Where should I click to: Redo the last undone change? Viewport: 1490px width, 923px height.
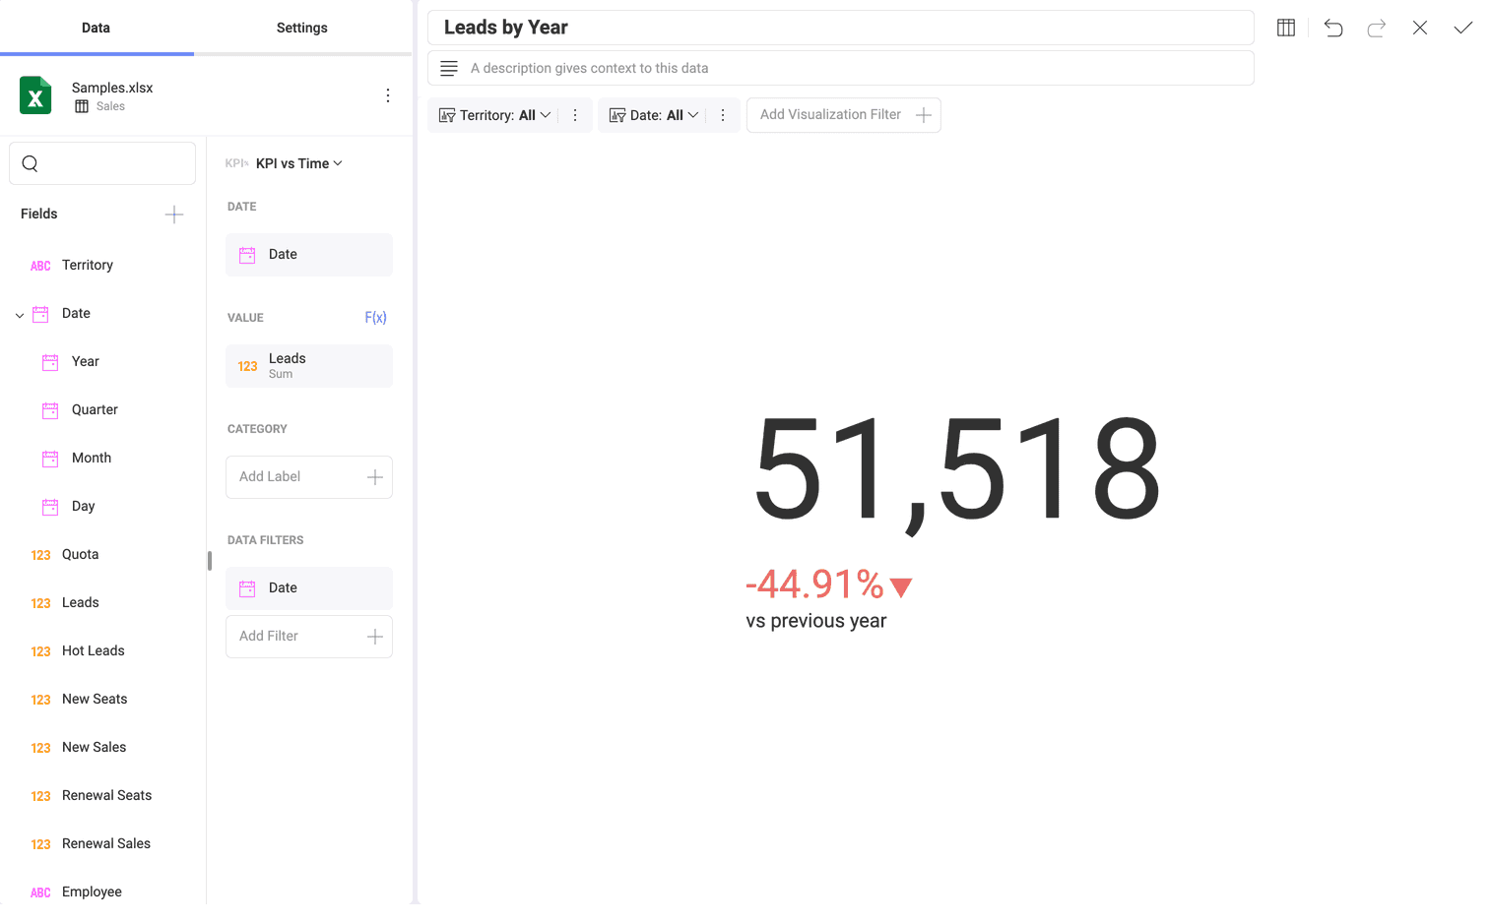[x=1377, y=28]
